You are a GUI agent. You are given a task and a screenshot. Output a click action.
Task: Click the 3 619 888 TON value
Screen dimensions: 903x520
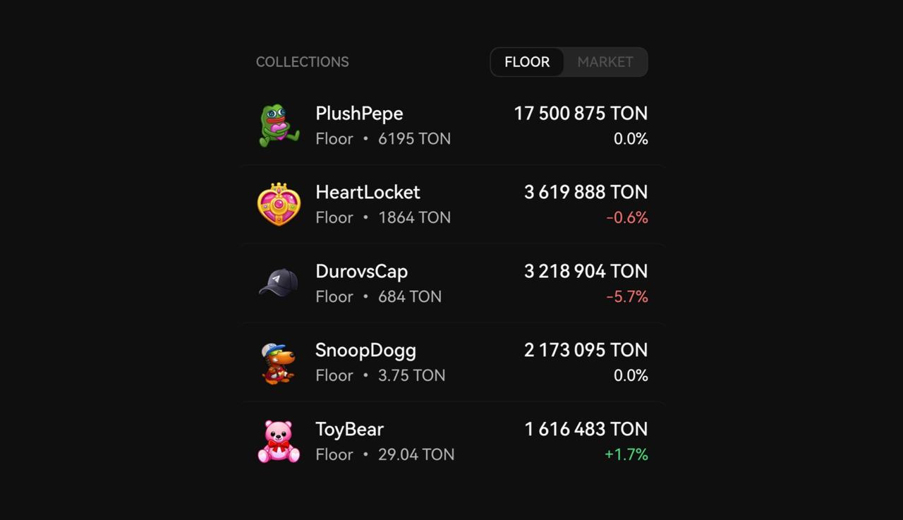(586, 192)
